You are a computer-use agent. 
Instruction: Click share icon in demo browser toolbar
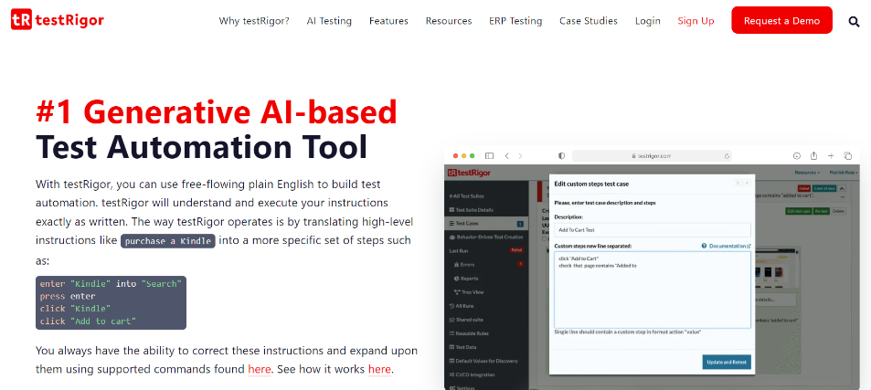coord(813,156)
